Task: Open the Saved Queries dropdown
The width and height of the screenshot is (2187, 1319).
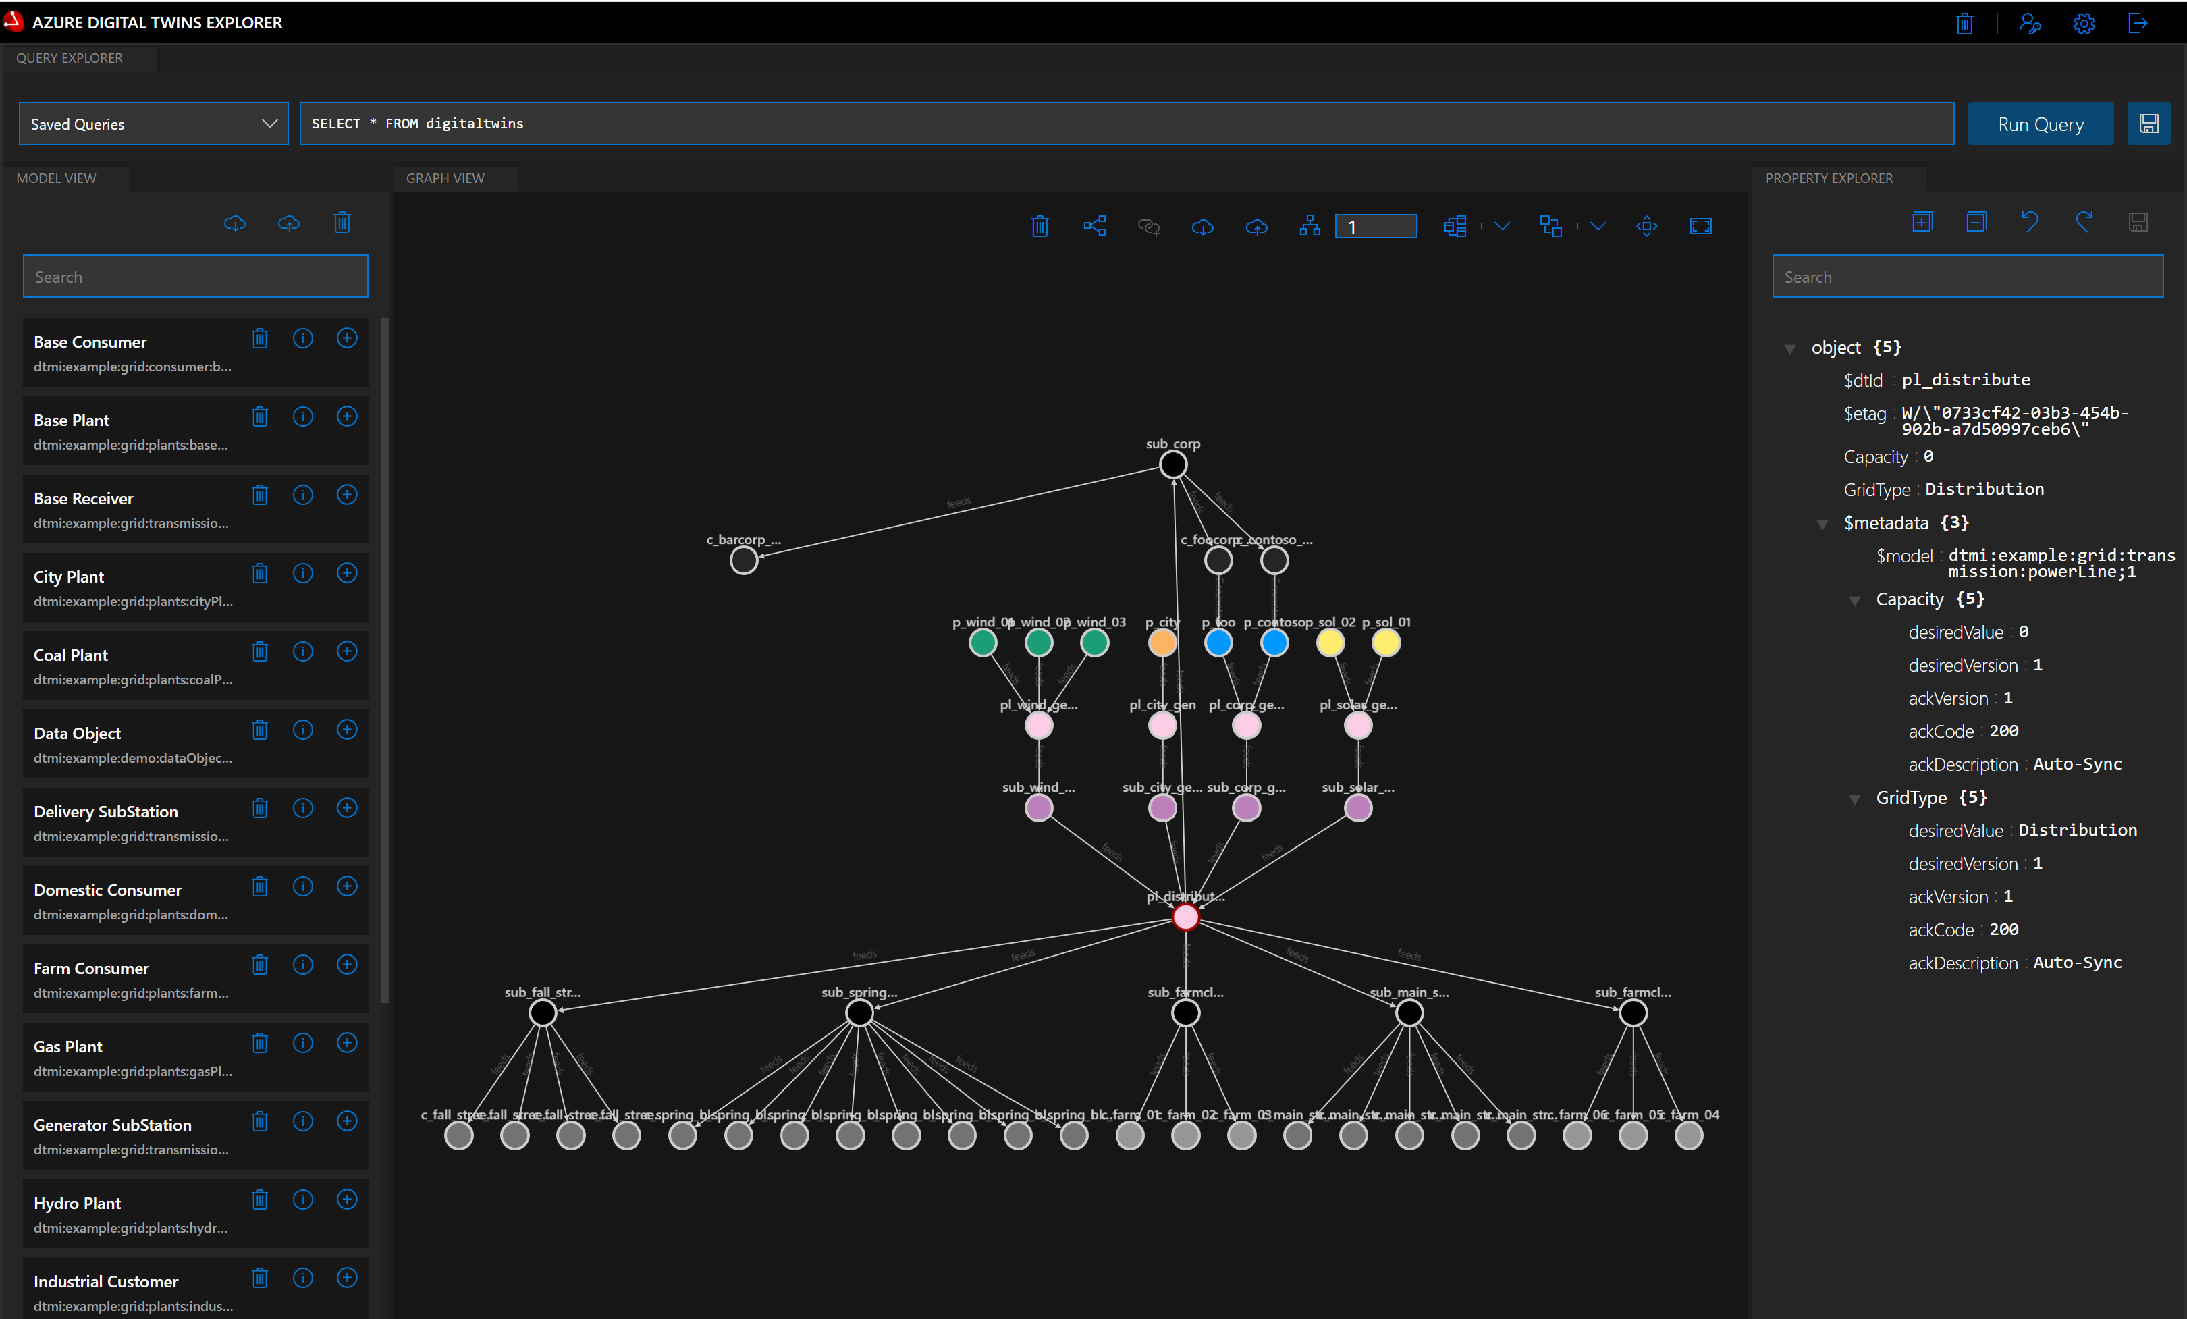Action: coord(153,124)
